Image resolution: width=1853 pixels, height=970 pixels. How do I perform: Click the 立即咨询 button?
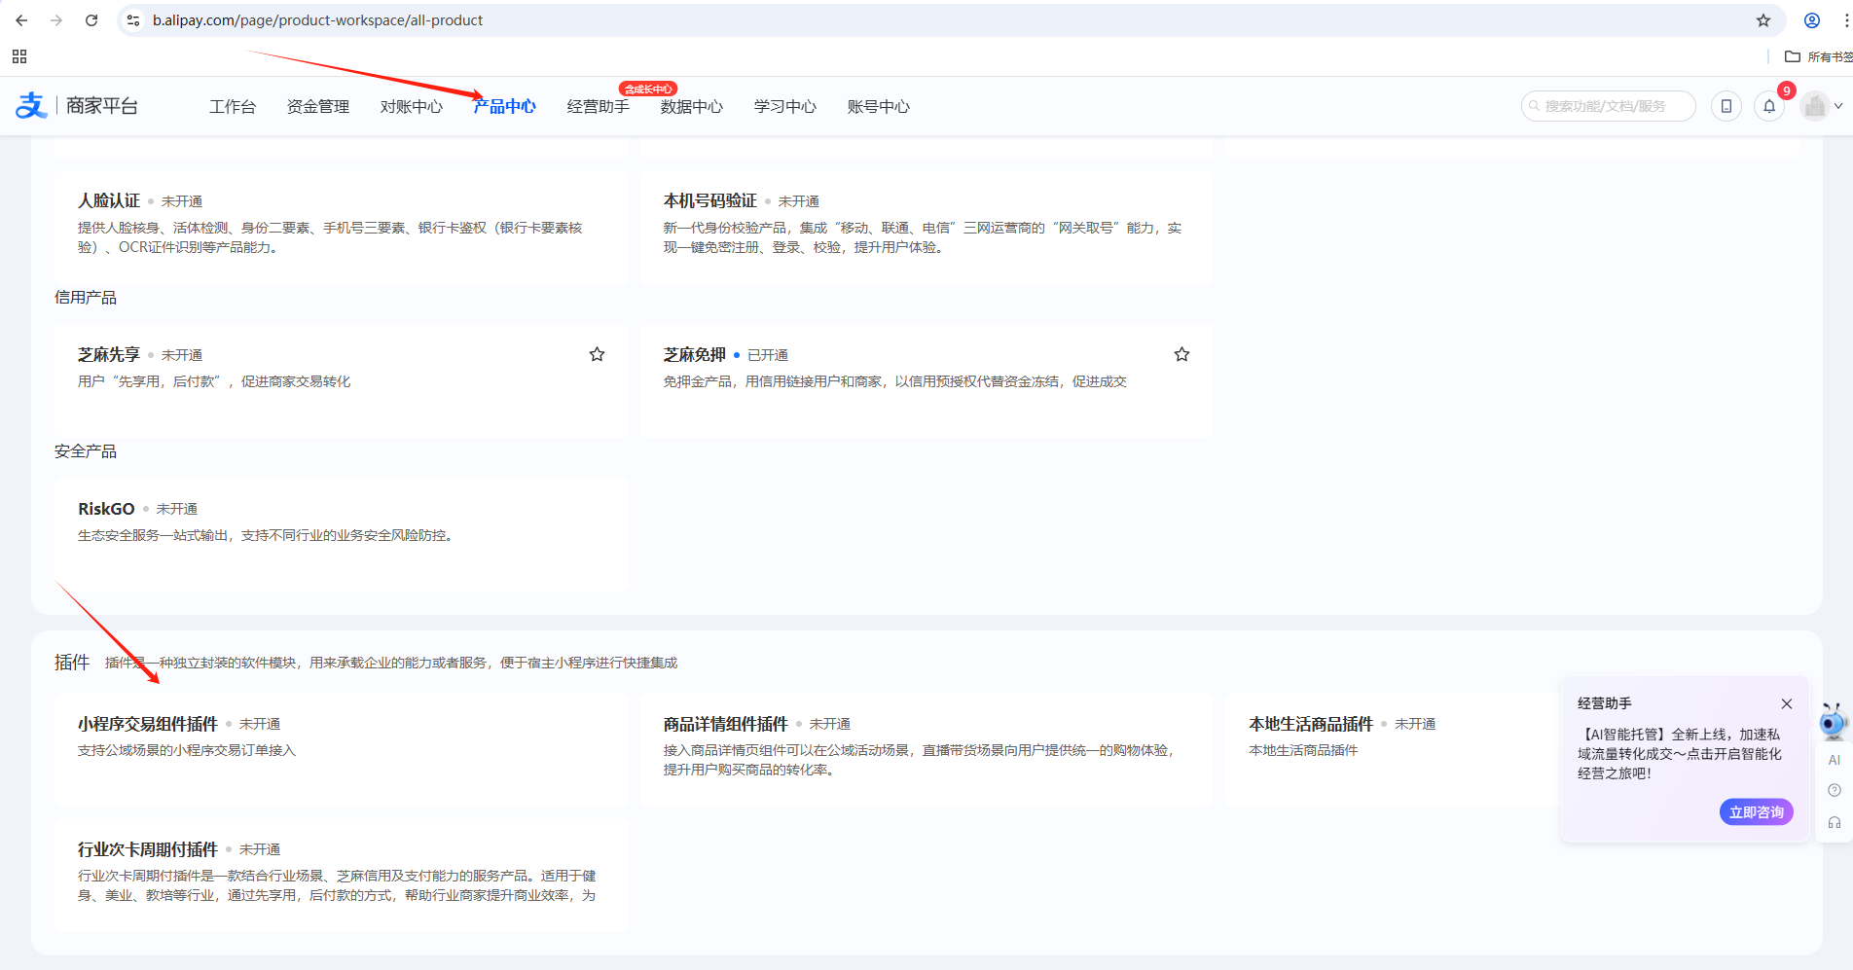click(x=1757, y=812)
